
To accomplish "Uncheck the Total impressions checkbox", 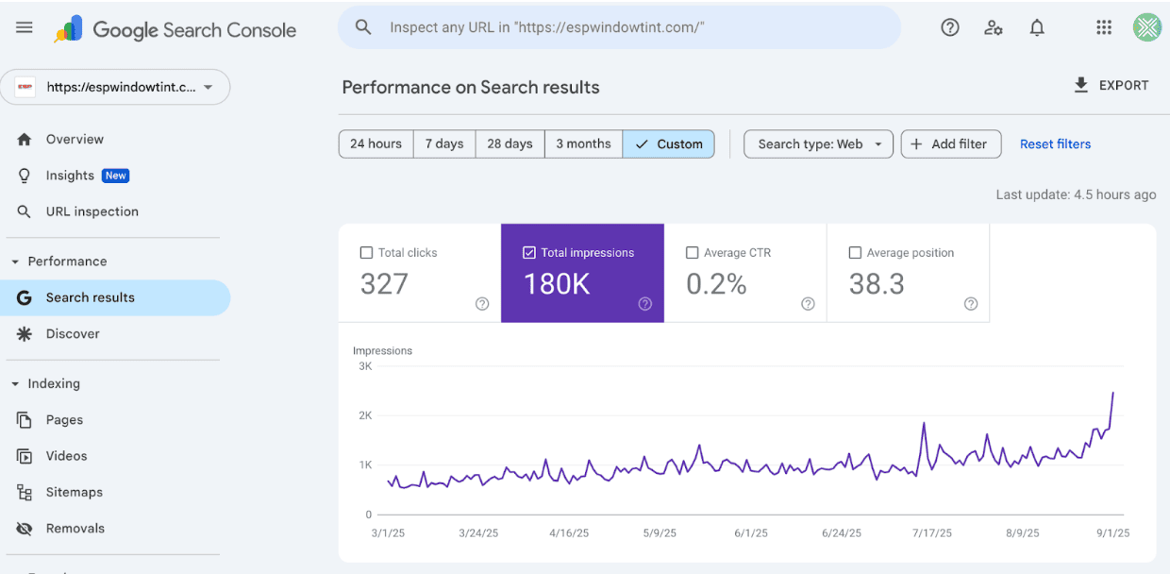I will tap(529, 253).
